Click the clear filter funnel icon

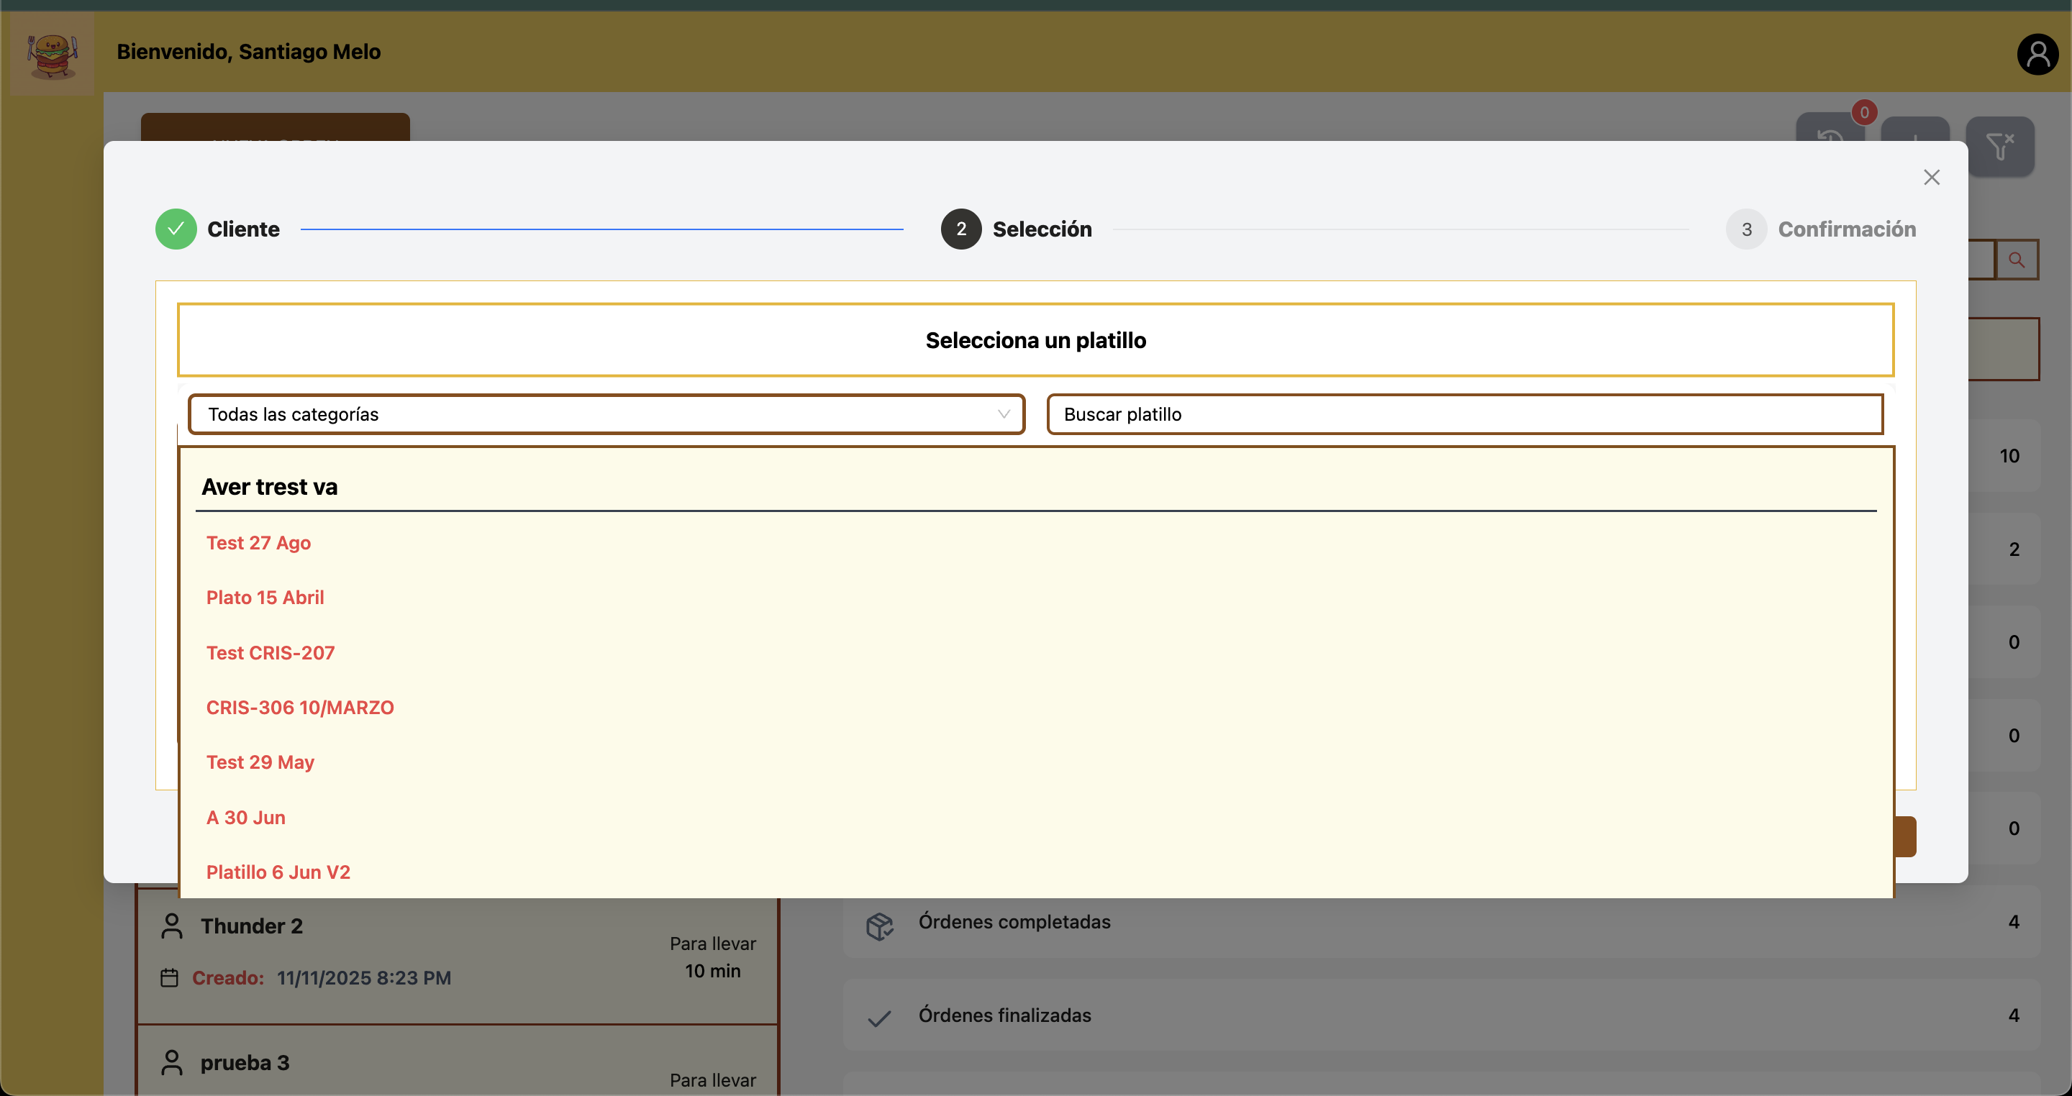point(1999,146)
